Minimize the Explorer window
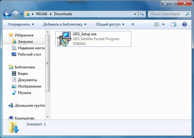 tap(165, 3)
